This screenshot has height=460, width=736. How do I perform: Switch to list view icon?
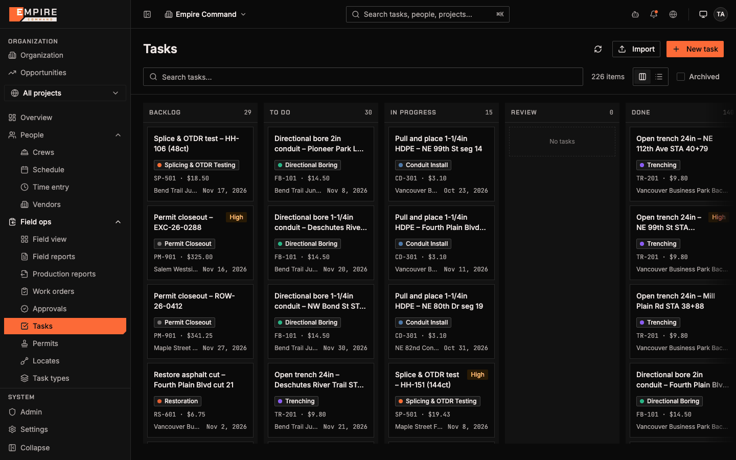point(659,77)
